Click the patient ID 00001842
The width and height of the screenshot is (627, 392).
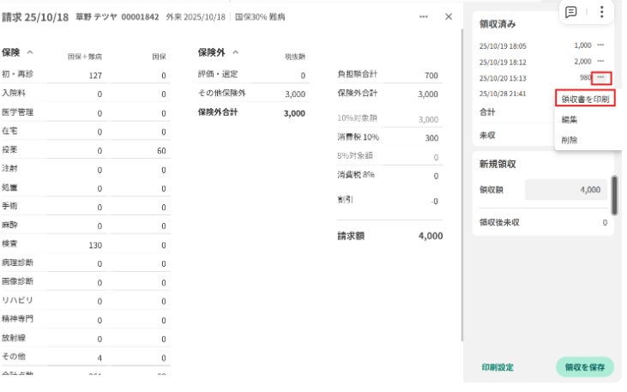click(x=140, y=17)
